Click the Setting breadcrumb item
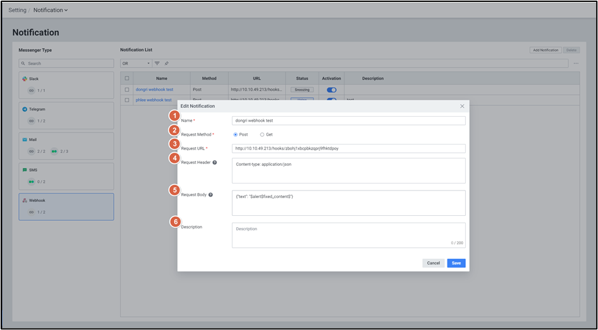This screenshot has height=330, width=598. (17, 10)
